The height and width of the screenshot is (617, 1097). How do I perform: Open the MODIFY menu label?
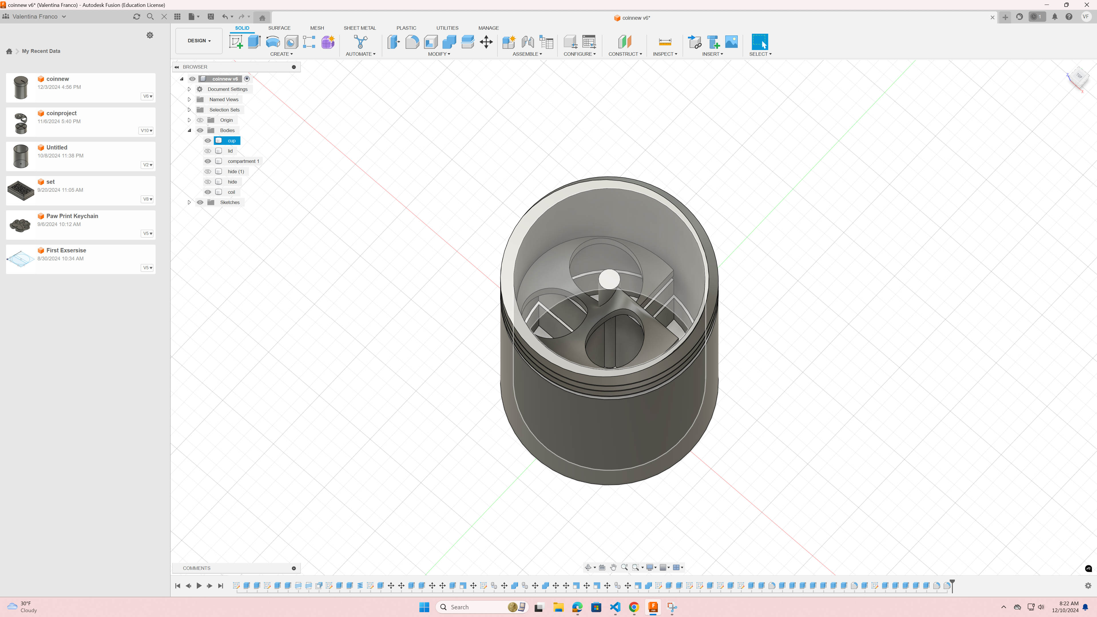point(439,54)
